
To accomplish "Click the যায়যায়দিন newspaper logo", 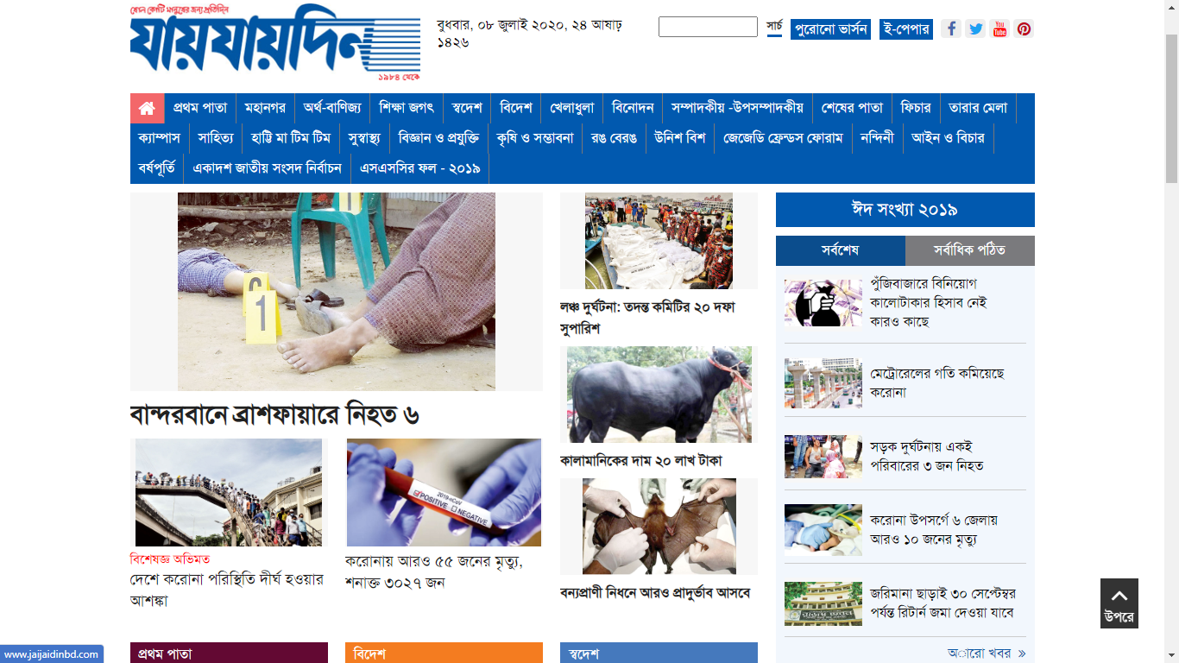I will click(x=275, y=43).
